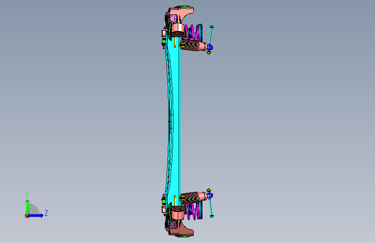Select the lower cylindrical salmon bushing
Screen dimensions: 375x243
tap(178, 213)
